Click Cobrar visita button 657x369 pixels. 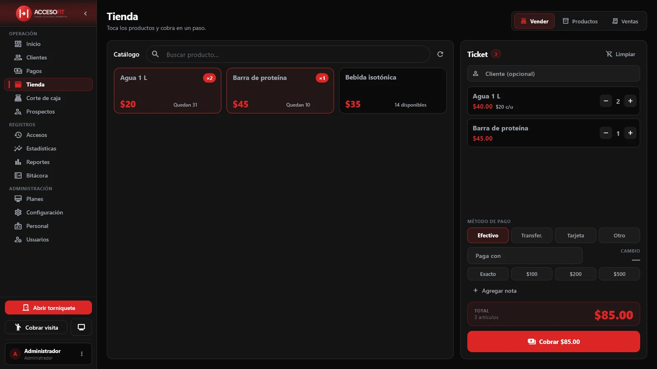tap(36, 327)
